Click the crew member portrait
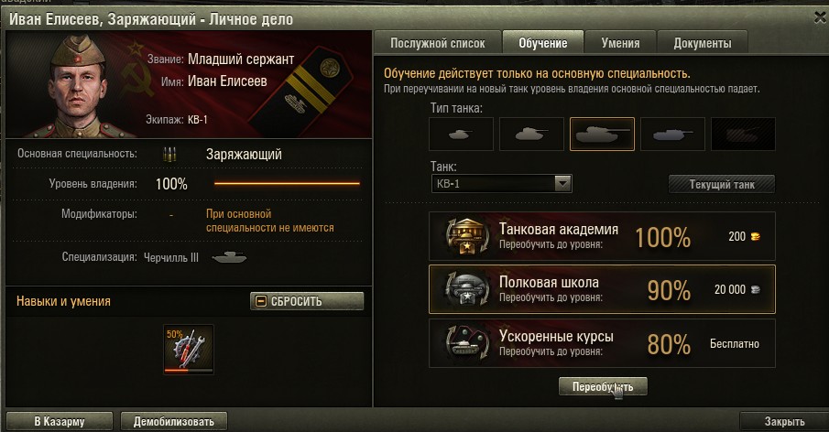Viewport: 829px width, 432px height. coord(77,85)
